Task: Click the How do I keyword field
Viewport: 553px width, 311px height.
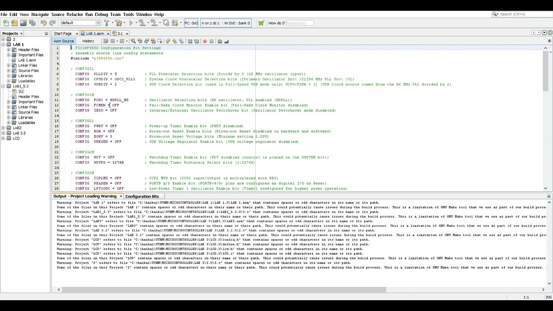Action: [299, 23]
